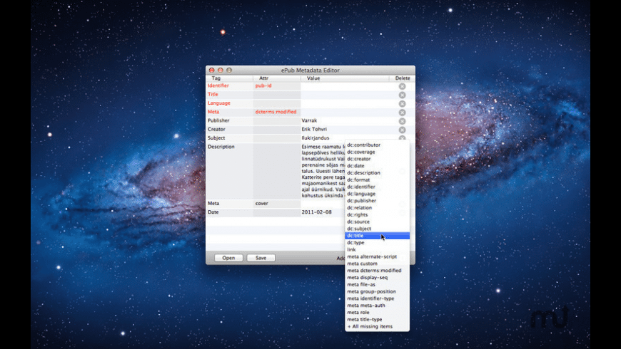Image resolution: width=621 pixels, height=349 pixels.
Task: Click the green zoom window button
Action: [x=228, y=71]
